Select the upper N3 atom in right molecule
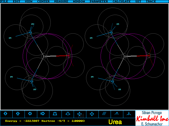This screenshot has height=126, width=169. 111,32
